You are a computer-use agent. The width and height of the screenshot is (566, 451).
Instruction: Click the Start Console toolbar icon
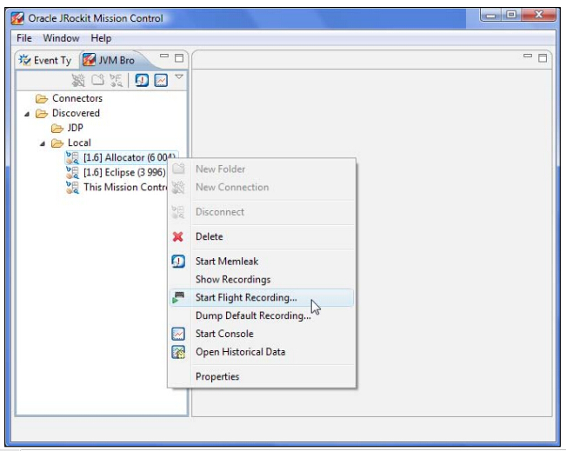[x=161, y=80]
